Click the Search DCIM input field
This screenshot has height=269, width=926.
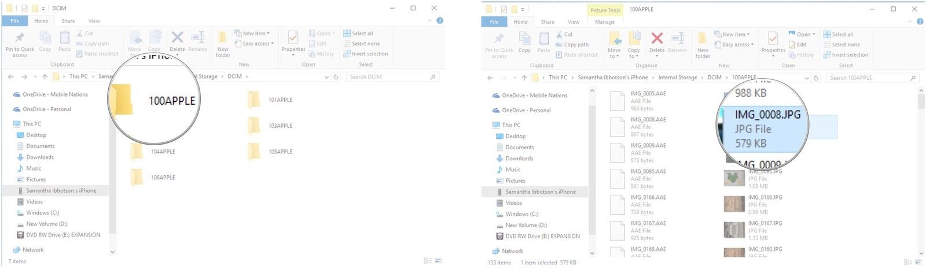click(388, 77)
